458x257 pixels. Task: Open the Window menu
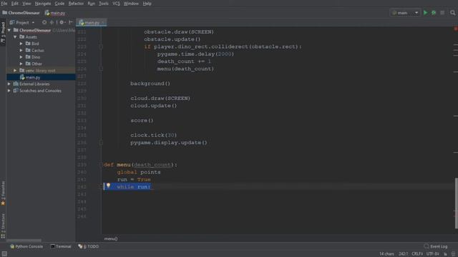click(131, 4)
